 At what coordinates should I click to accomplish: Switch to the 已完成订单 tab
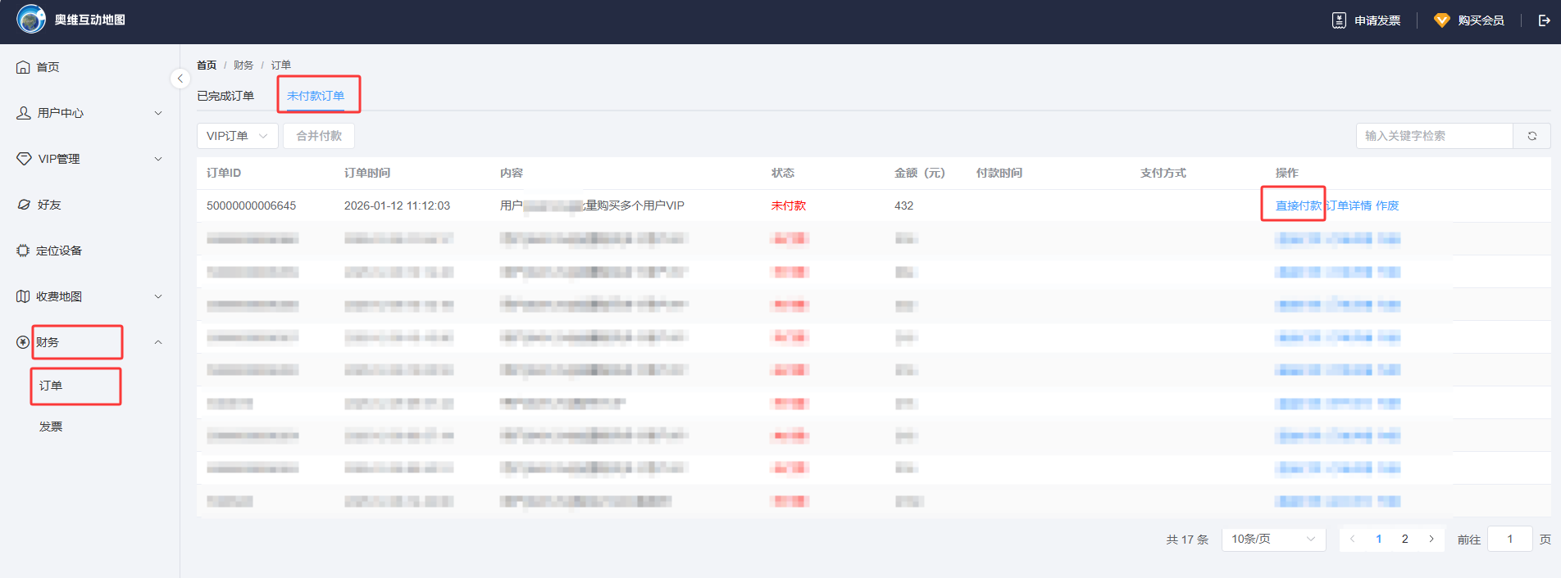225,96
